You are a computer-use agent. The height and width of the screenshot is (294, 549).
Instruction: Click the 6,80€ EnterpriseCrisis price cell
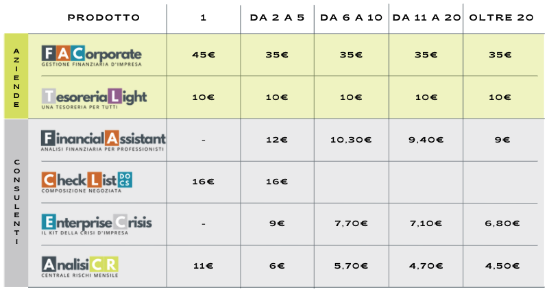502,223
